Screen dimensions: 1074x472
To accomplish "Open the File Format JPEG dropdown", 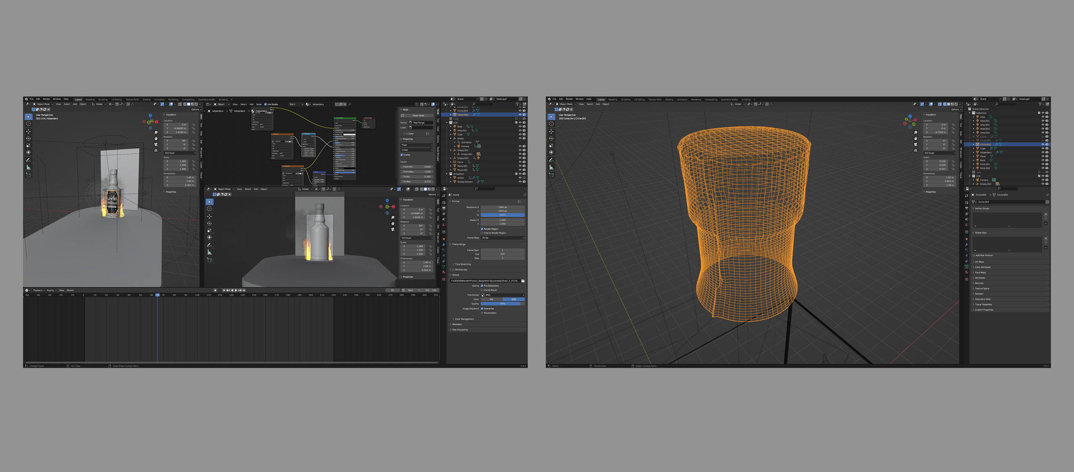I will (503, 295).
